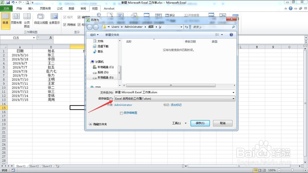Click the 名称 column header in dialog
The width and height of the screenshot is (308, 173).
(129, 42)
